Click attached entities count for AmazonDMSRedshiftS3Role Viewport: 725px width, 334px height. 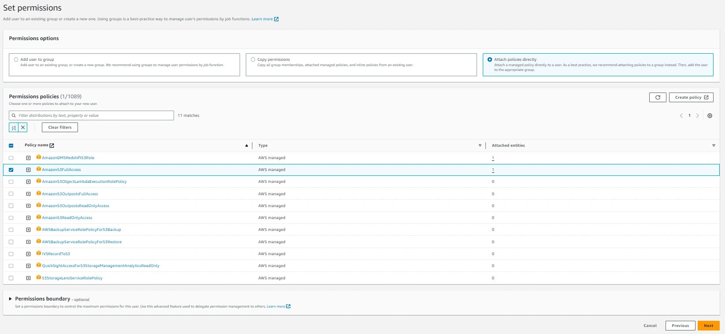(493, 158)
